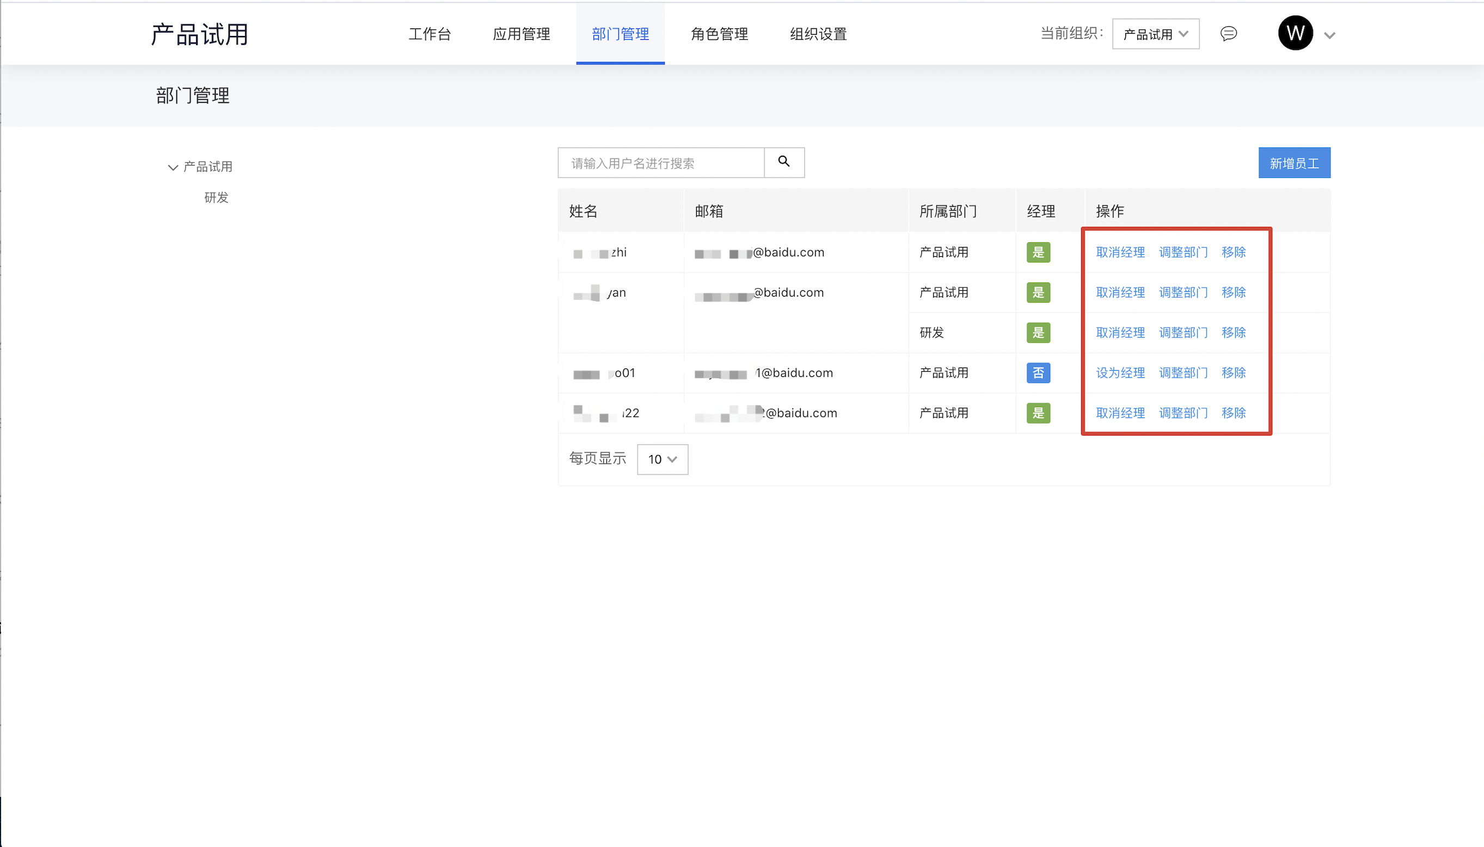Switch to 角色管理 tab

(720, 34)
